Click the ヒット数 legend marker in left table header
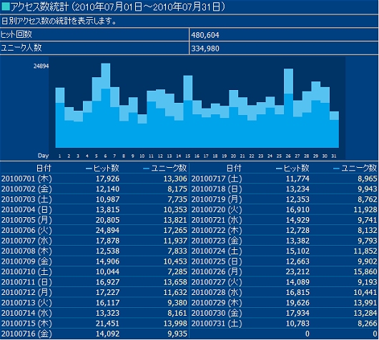This screenshot has width=379, height=340. point(89,169)
